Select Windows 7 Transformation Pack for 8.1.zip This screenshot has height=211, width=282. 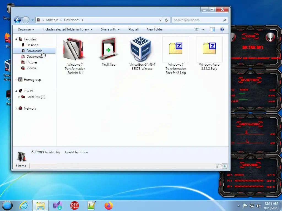pos(176,56)
